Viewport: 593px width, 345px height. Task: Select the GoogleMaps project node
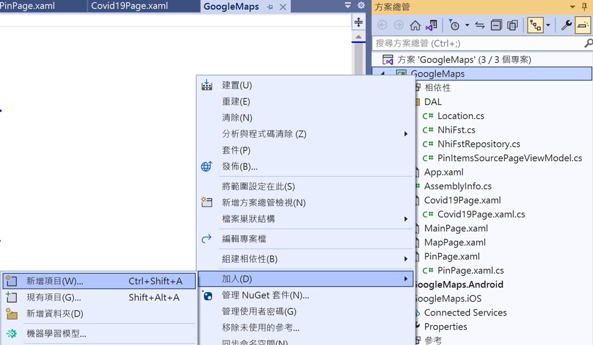tap(437, 74)
